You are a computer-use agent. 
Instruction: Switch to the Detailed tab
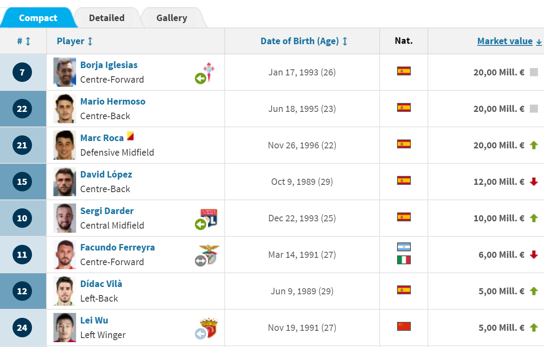[107, 18]
